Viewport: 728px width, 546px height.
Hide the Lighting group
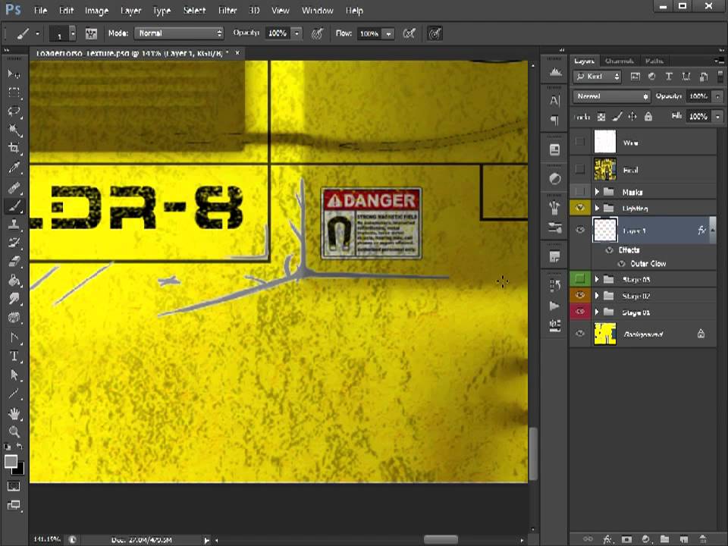[580, 208]
